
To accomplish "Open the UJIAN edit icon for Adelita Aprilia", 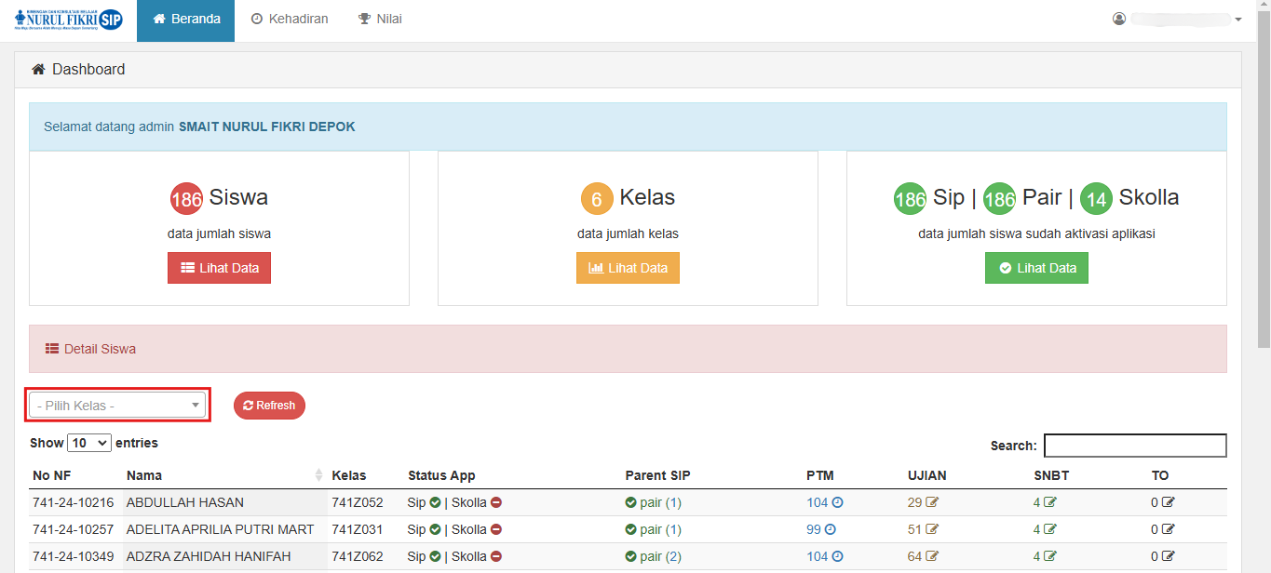I will click(x=932, y=530).
